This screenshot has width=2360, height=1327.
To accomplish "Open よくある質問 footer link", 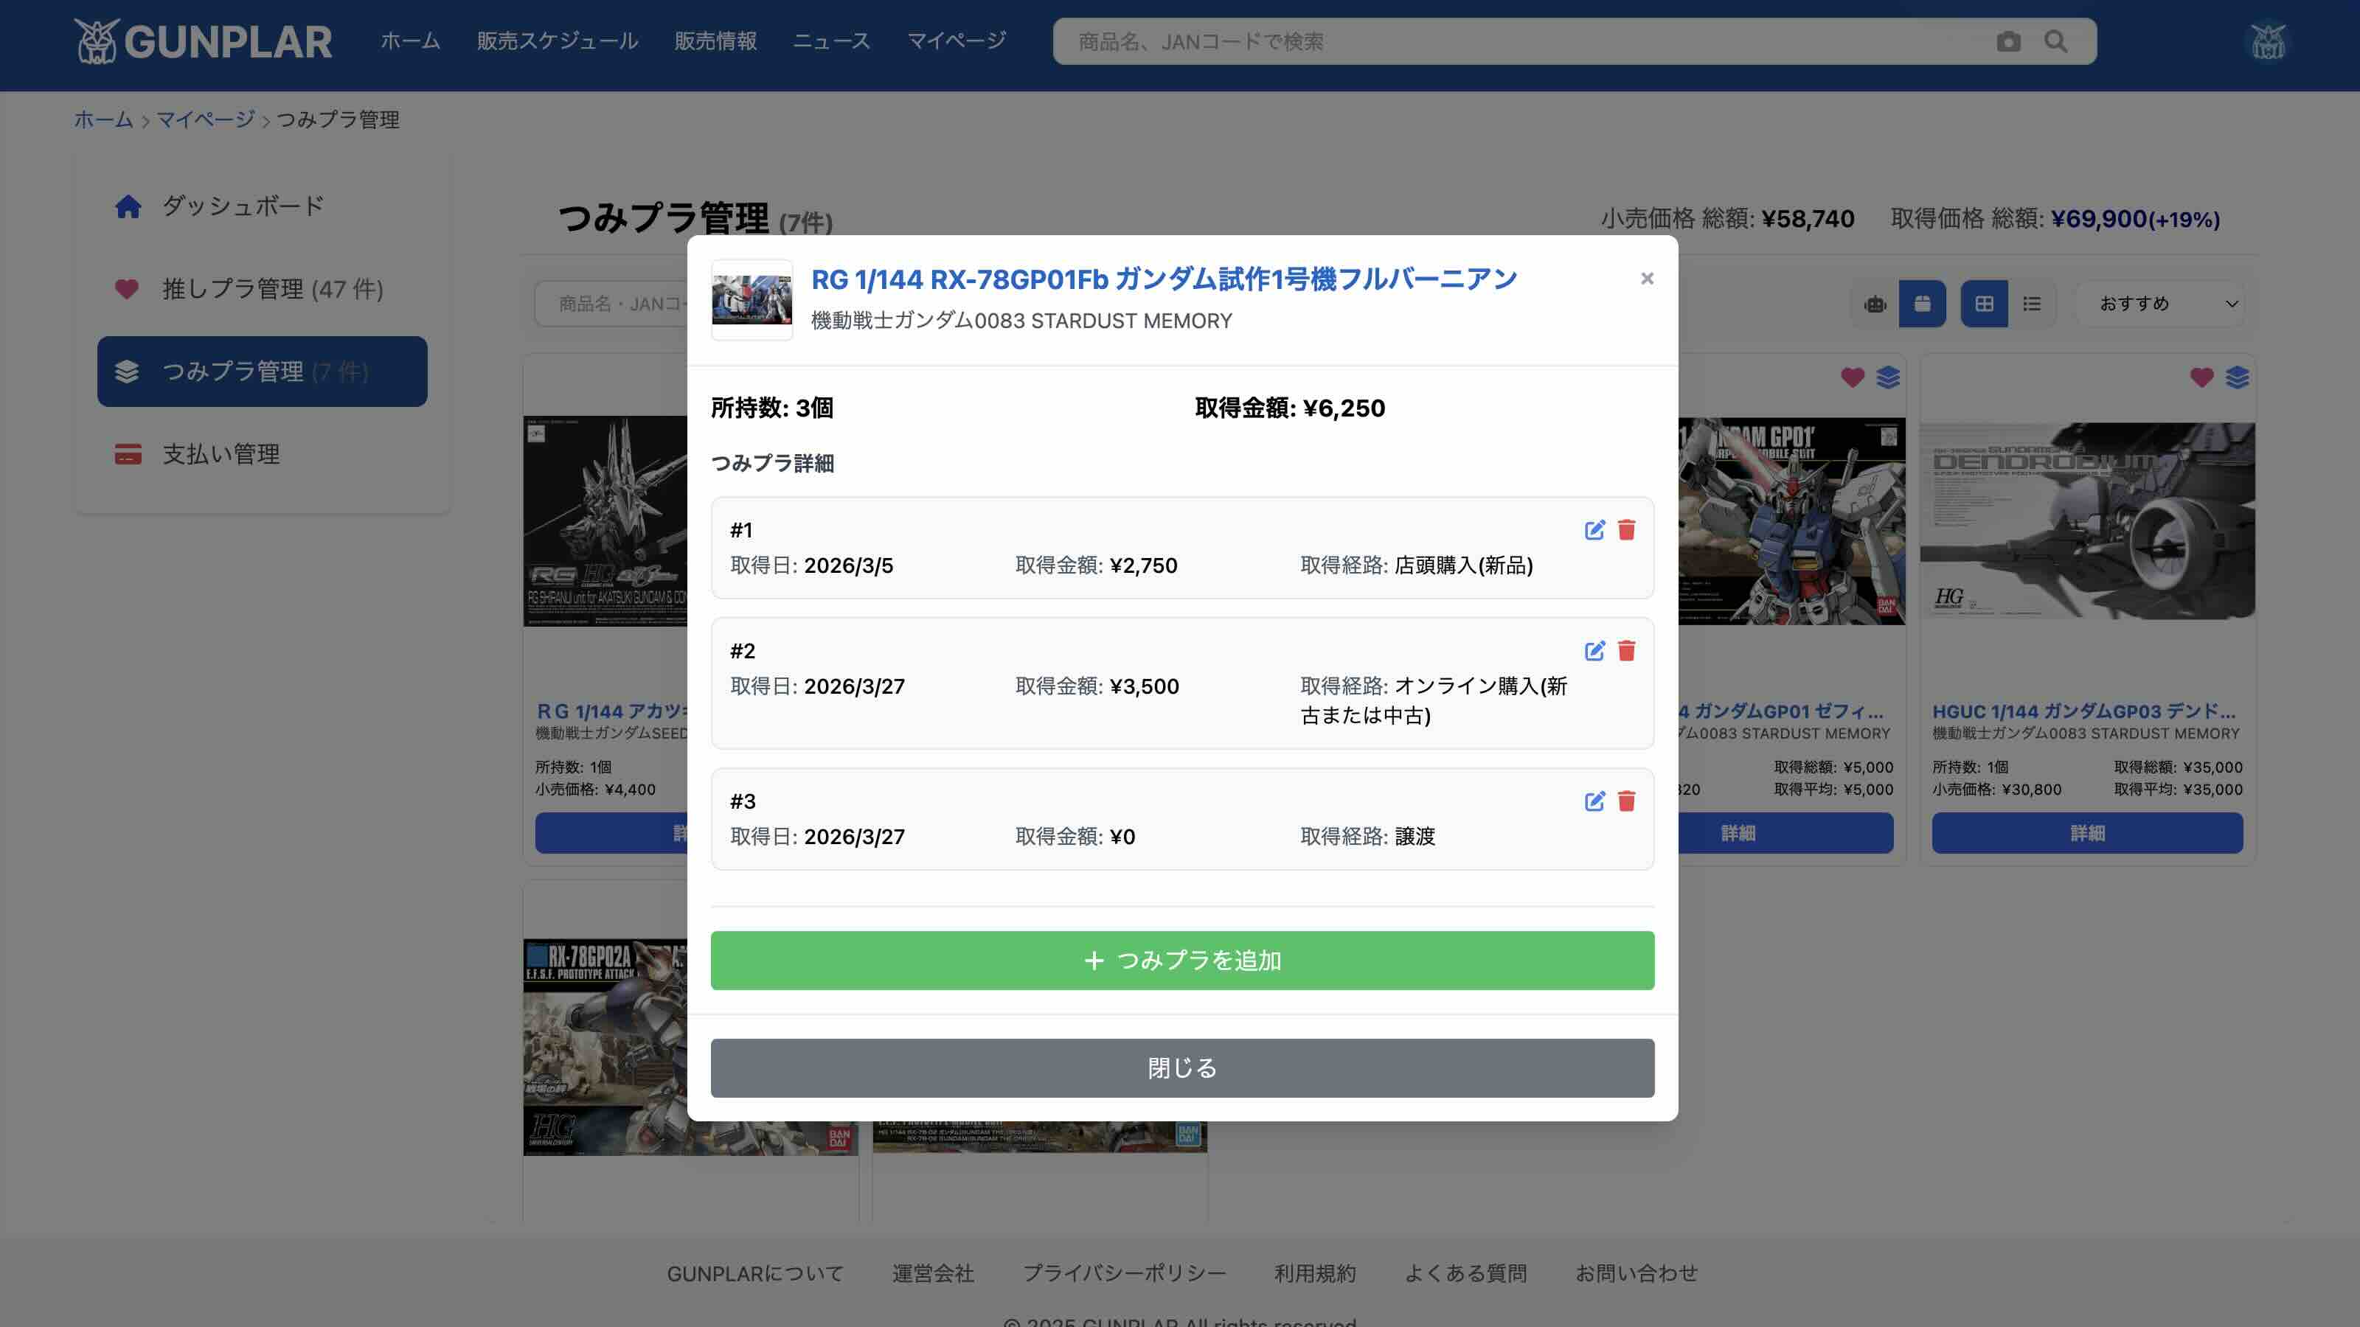I will point(1465,1274).
